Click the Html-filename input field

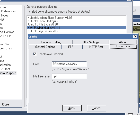pos(69,76)
